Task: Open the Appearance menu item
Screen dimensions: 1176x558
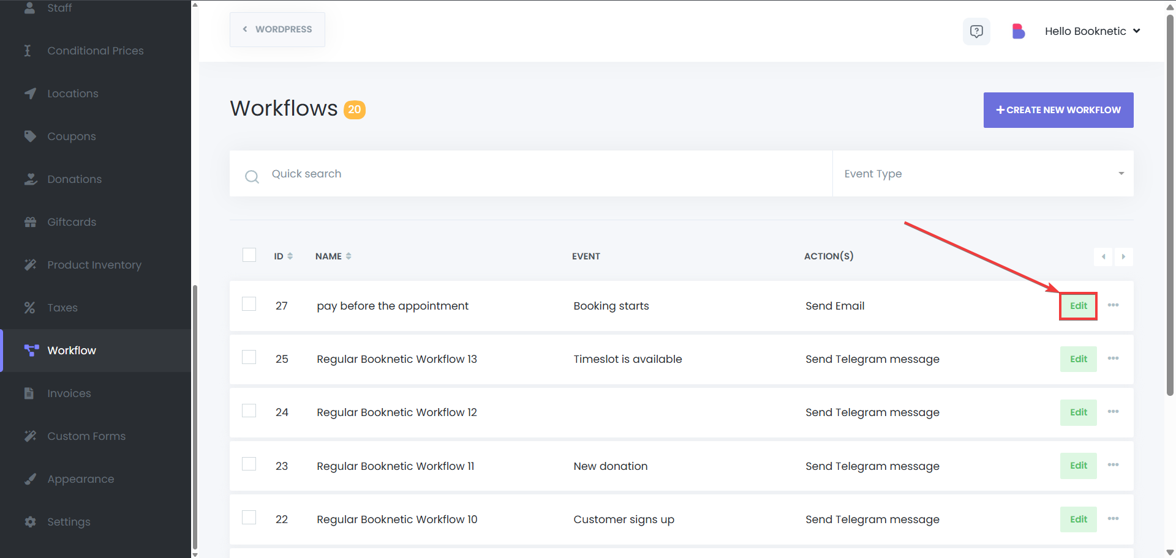Action: (96, 479)
